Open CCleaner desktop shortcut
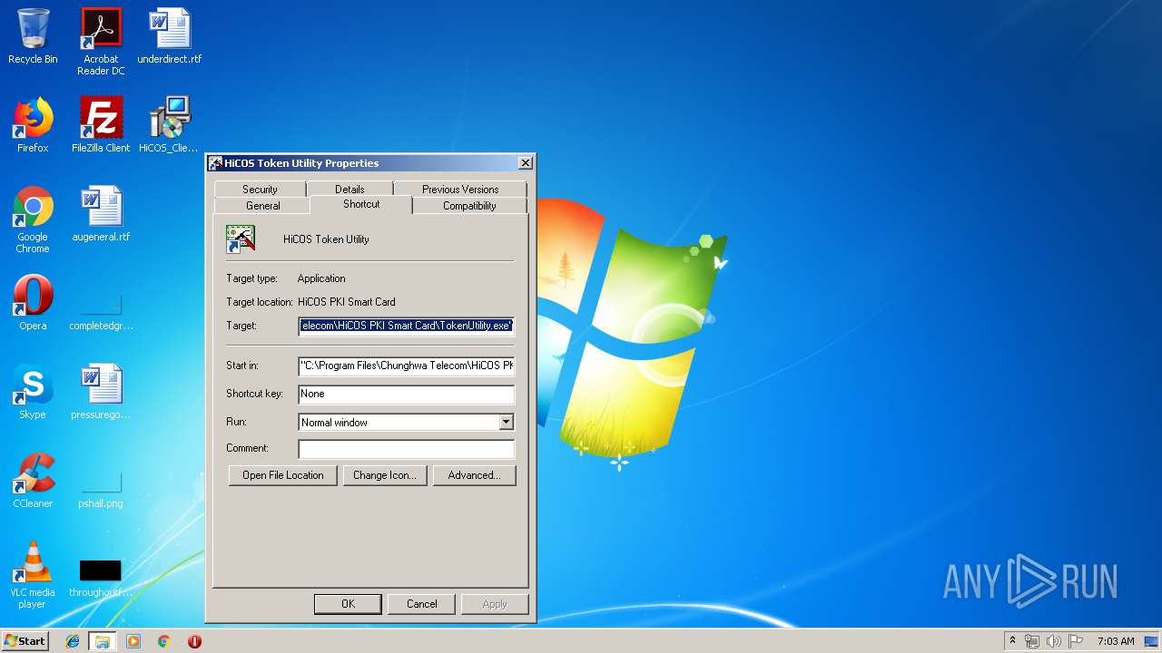The height and width of the screenshot is (653, 1162). pyautogui.click(x=33, y=481)
